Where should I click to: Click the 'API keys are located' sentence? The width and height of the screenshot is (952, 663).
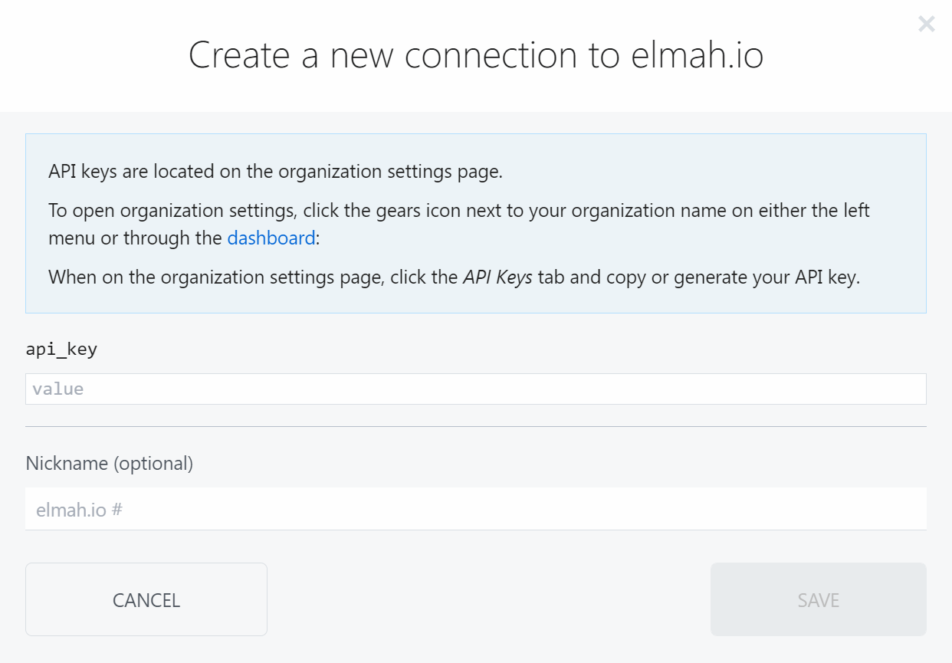(276, 171)
